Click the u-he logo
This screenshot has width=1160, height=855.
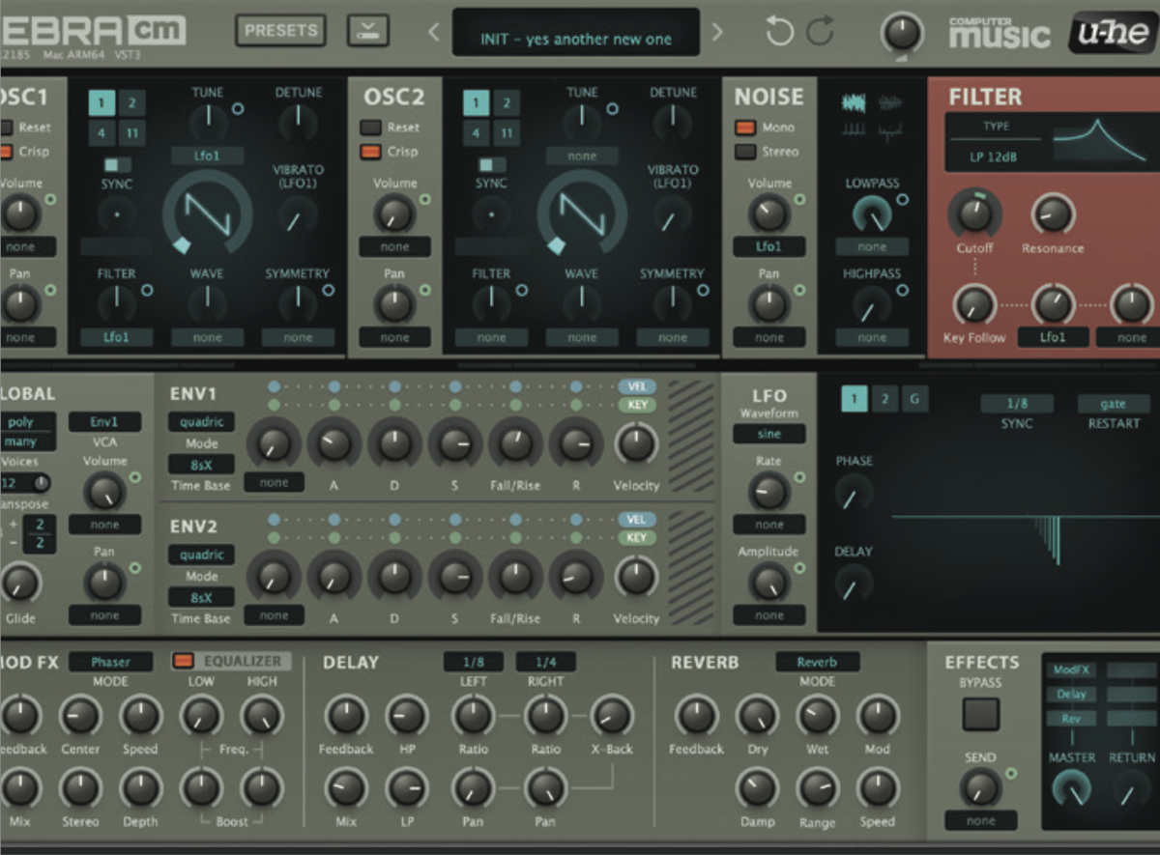1112,34
